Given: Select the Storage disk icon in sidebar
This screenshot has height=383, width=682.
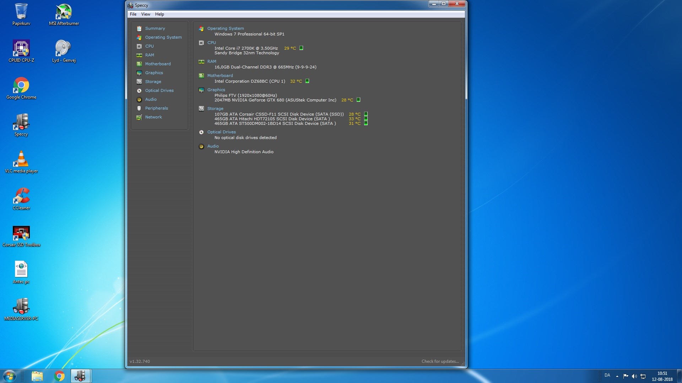Looking at the screenshot, I should coord(139,82).
